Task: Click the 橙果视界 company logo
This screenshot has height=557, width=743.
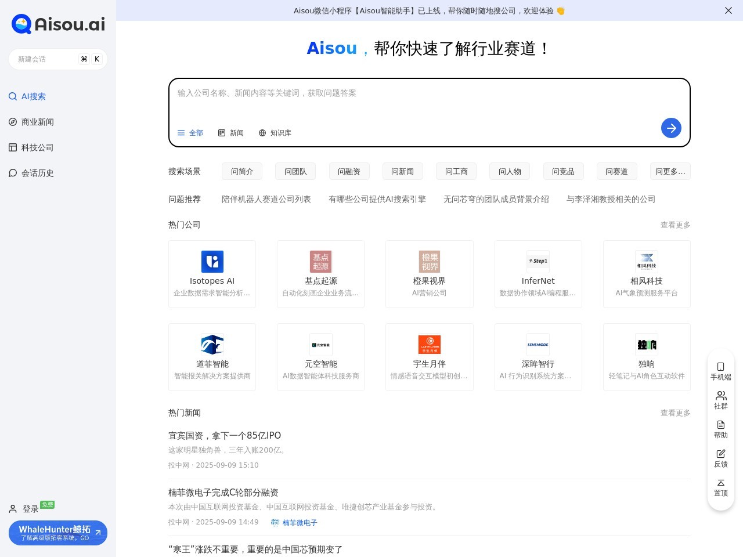Action: click(430, 262)
